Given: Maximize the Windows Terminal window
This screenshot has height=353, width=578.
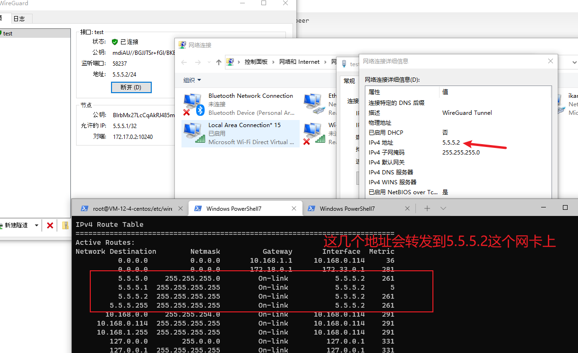Looking at the screenshot, I should pyautogui.click(x=565, y=207).
